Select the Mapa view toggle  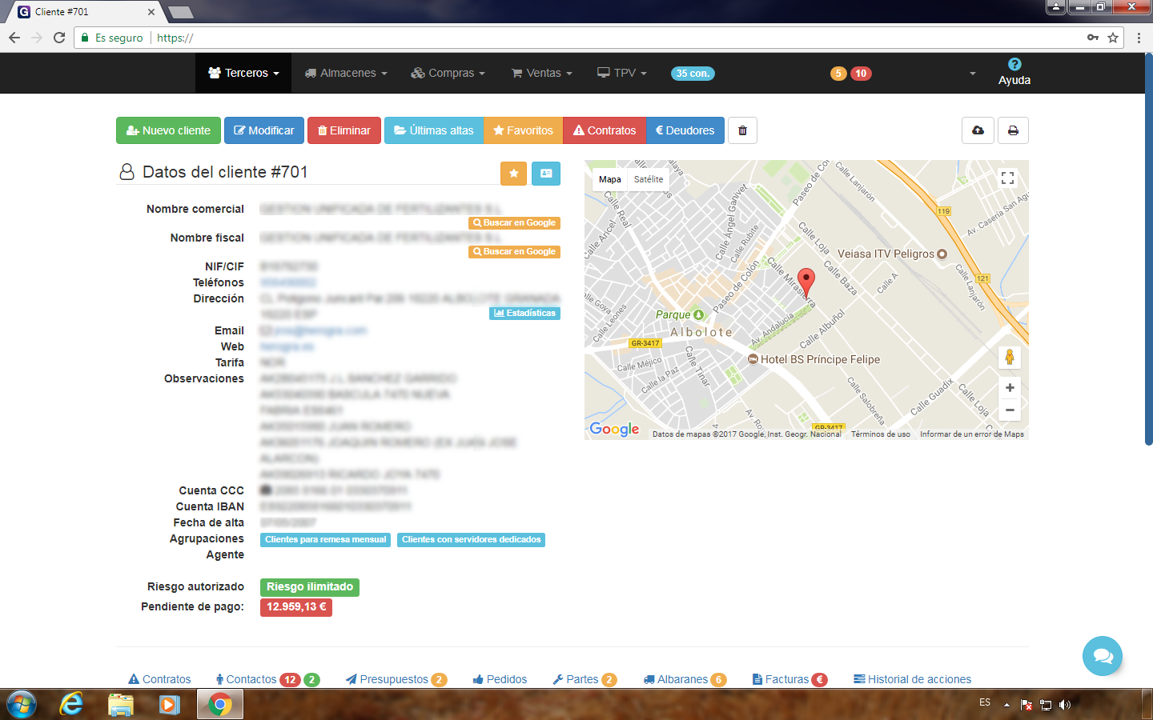[609, 180]
